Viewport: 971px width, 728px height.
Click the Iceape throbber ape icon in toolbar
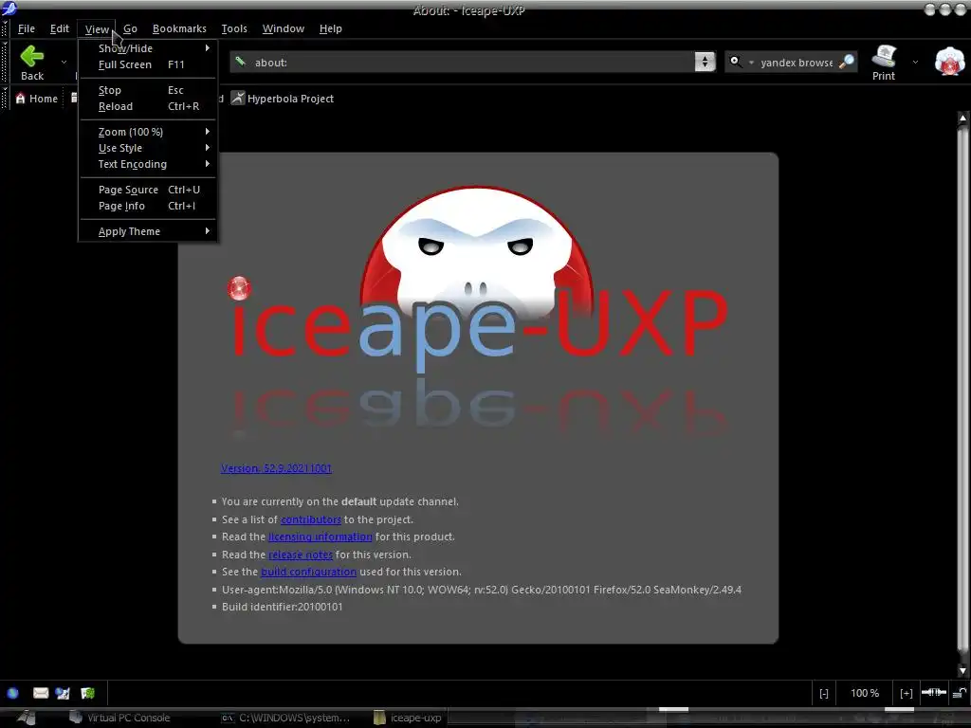(949, 62)
